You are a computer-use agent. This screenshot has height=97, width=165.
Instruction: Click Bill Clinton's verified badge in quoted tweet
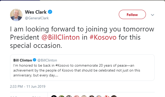coord(35,60)
